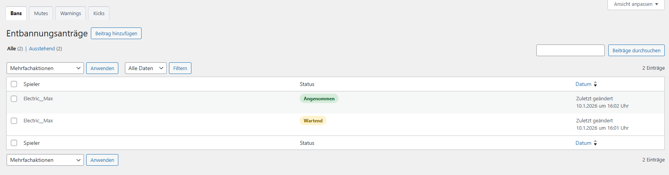
Task: Open the Alle Daten date filter
Action: pos(145,68)
